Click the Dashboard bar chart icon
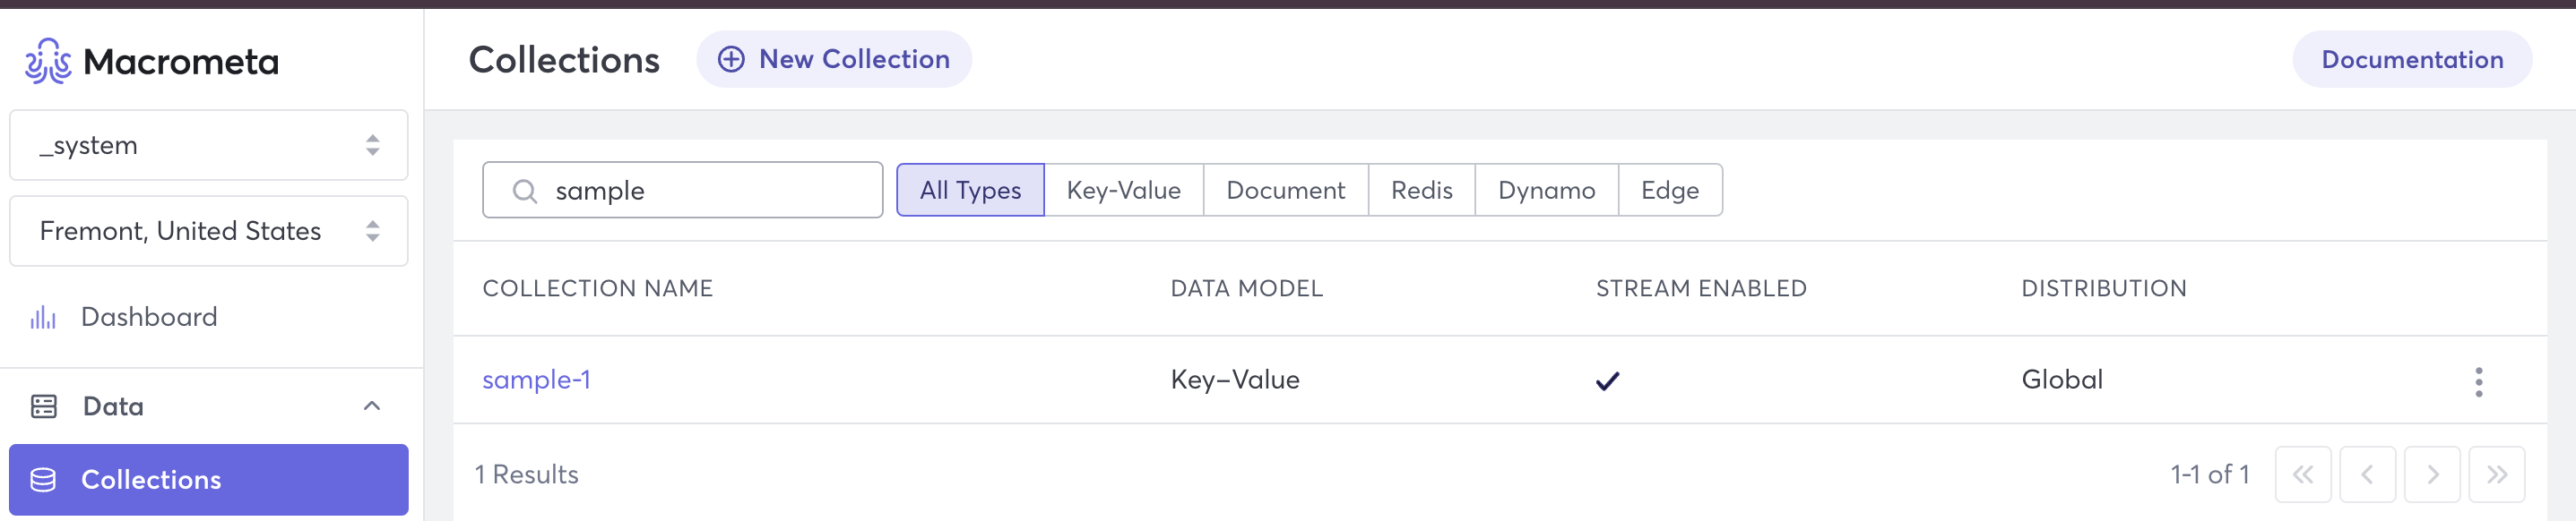Image resolution: width=2576 pixels, height=521 pixels. click(x=43, y=318)
